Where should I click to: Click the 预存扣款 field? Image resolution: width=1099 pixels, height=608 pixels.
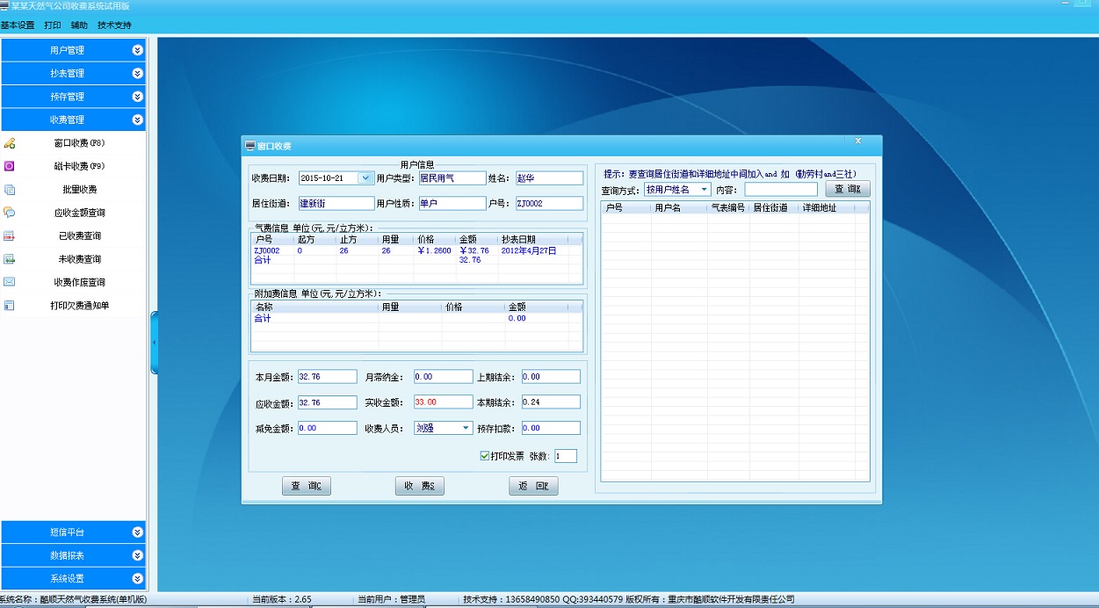pyautogui.click(x=551, y=428)
